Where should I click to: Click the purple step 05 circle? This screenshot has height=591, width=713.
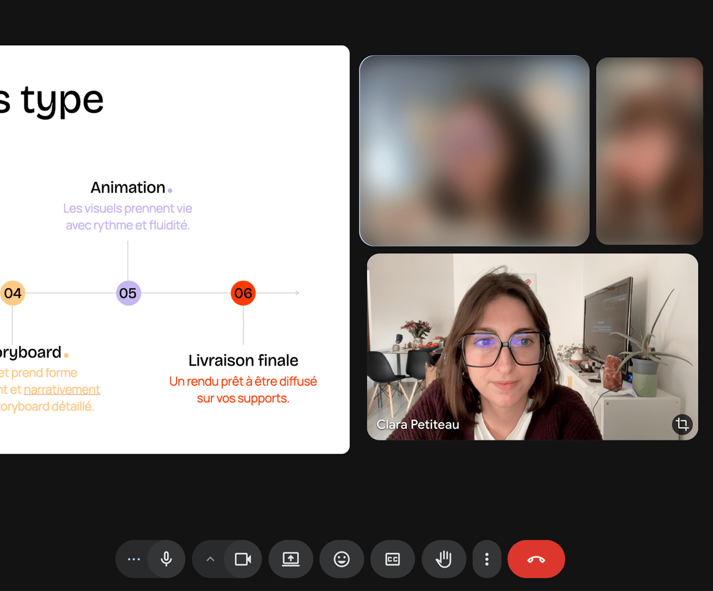point(128,293)
